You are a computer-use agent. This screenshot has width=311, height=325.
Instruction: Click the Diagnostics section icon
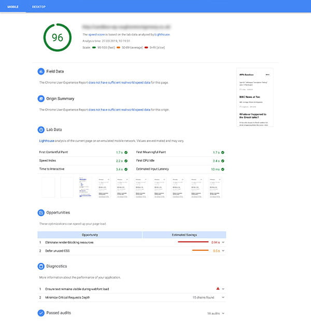[41, 266]
